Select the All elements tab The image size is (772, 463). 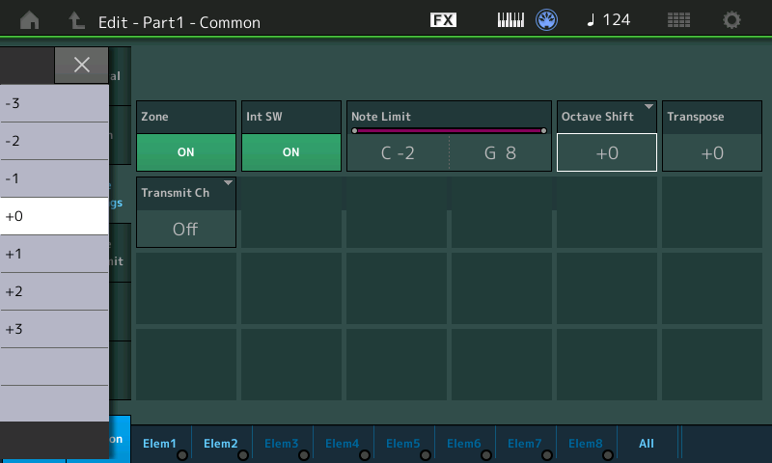click(x=647, y=444)
